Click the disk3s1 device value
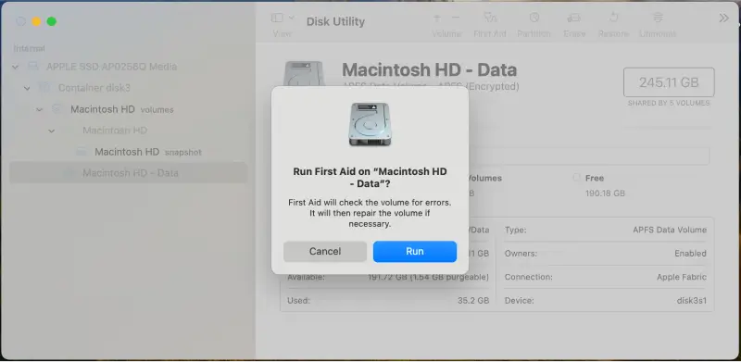The width and height of the screenshot is (741, 362). point(692,301)
